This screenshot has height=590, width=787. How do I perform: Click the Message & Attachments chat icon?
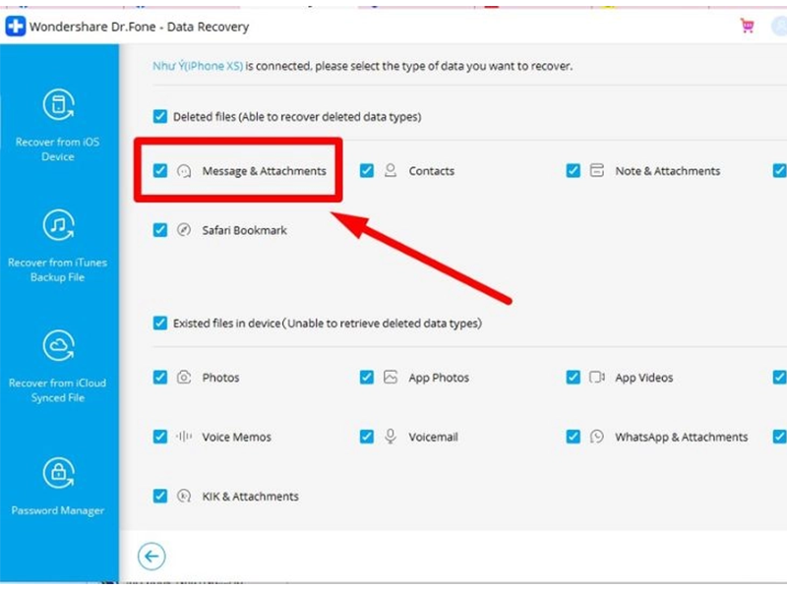tap(184, 171)
